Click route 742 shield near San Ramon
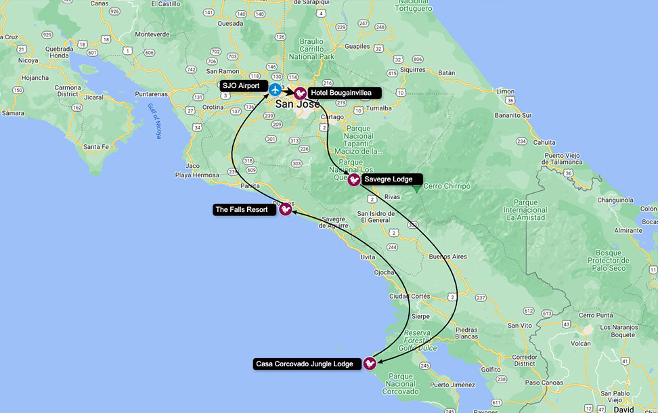Image resolution: width=658 pixels, height=413 pixels. pyautogui.click(x=191, y=70)
